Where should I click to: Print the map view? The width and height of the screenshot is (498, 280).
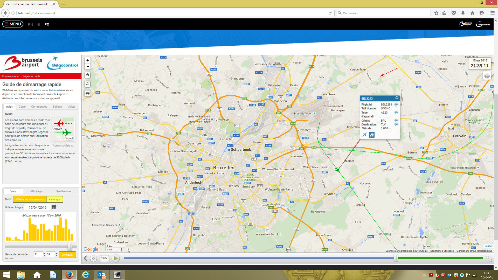click(88, 93)
